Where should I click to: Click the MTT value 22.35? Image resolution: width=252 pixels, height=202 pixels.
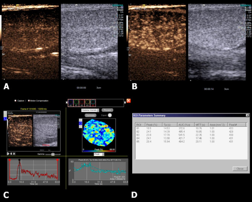[x=199, y=135]
